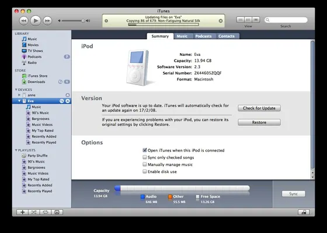327x233 pixels.
Task: Click the left arrow icon in status display
Action: [106, 21]
